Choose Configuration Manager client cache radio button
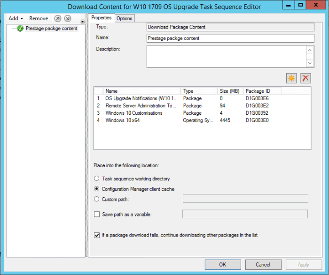The height and width of the screenshot is (275, 329). (97, 189)
